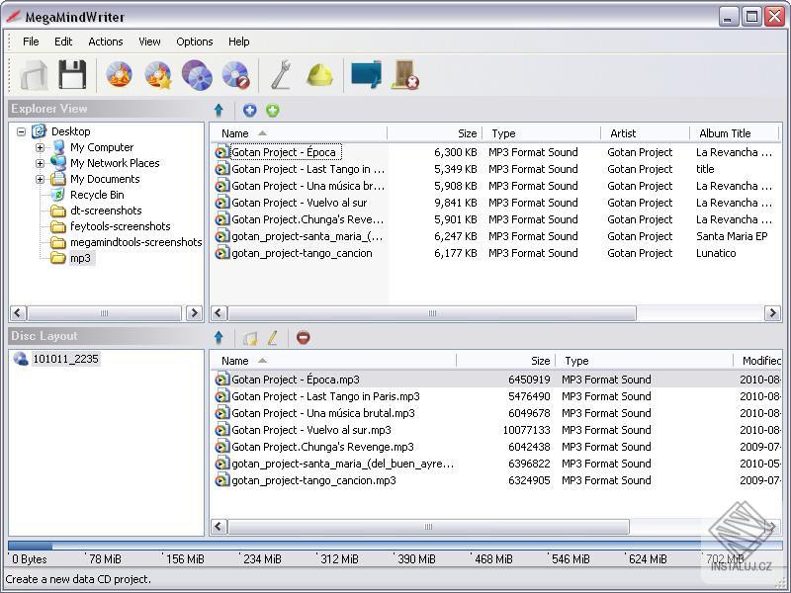The image size is (791, 593).
Task: Open the wrench settings tool
Action: click(281, 75)
